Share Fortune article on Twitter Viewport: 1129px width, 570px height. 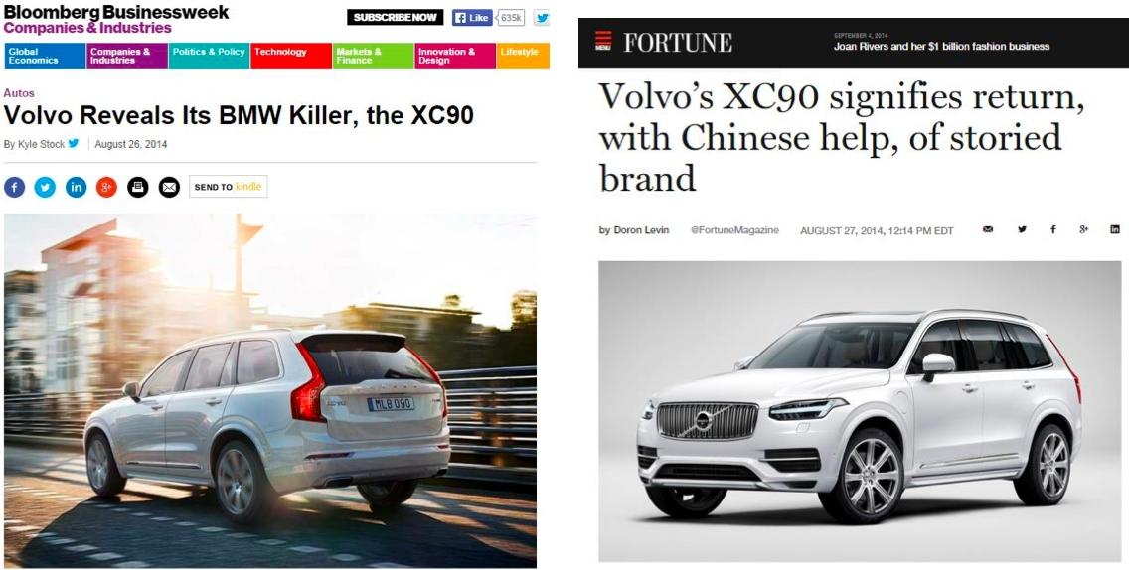click(1021, 229)
